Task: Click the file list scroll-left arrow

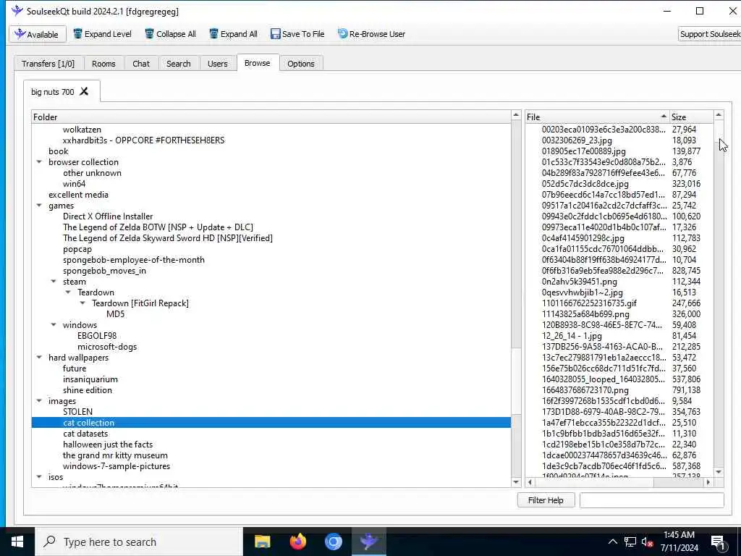Action: coord(530,482)
